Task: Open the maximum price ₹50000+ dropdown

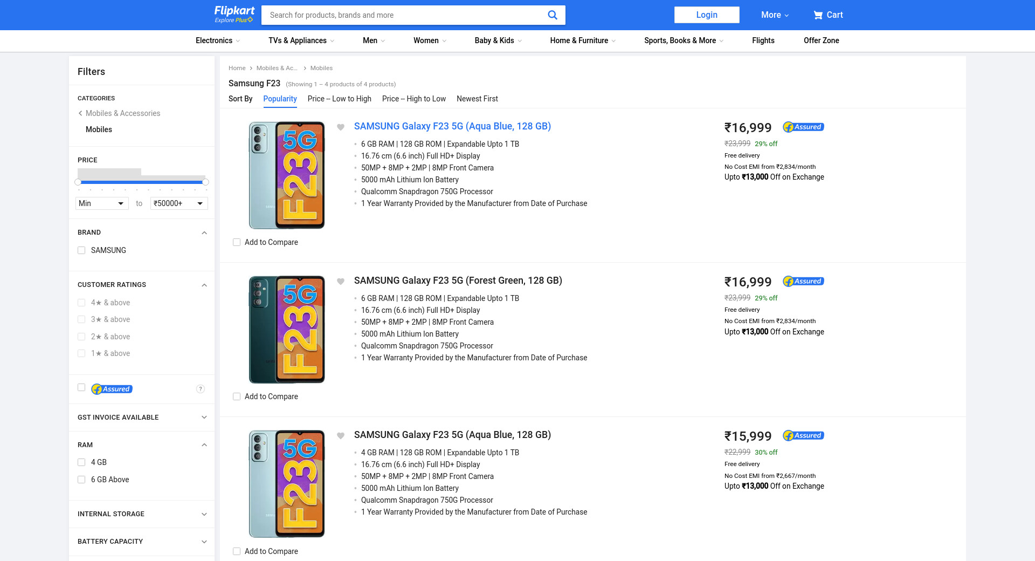Action: pos(179,203)
